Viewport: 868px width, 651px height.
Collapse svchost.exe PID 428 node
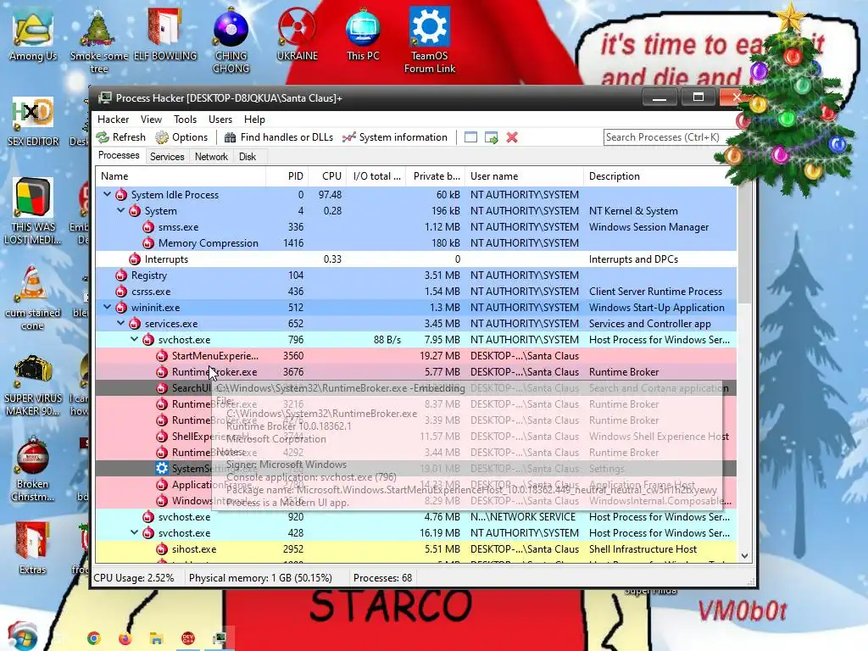click(135, 532)
